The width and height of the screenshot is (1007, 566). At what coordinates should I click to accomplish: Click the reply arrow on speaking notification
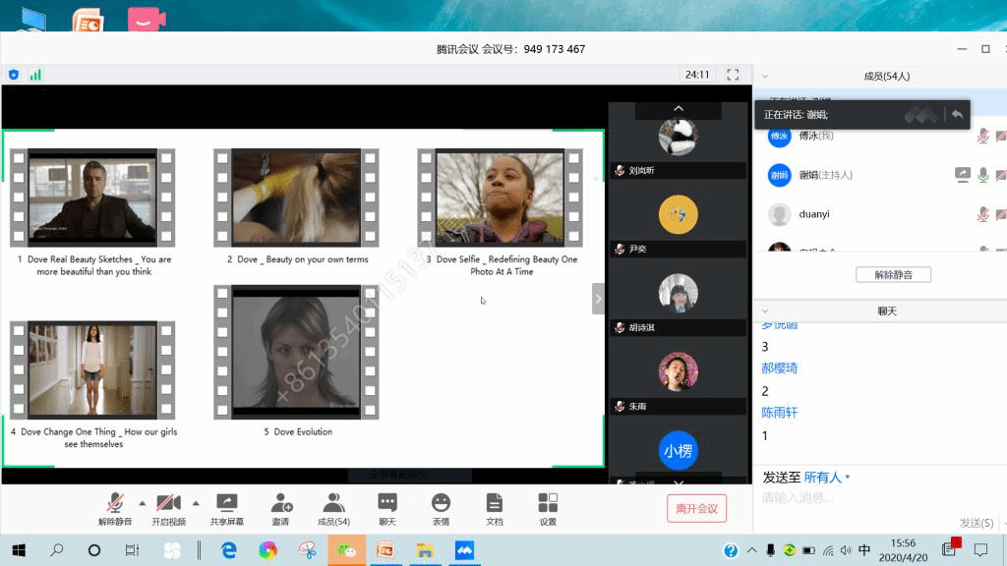point(957,114)
